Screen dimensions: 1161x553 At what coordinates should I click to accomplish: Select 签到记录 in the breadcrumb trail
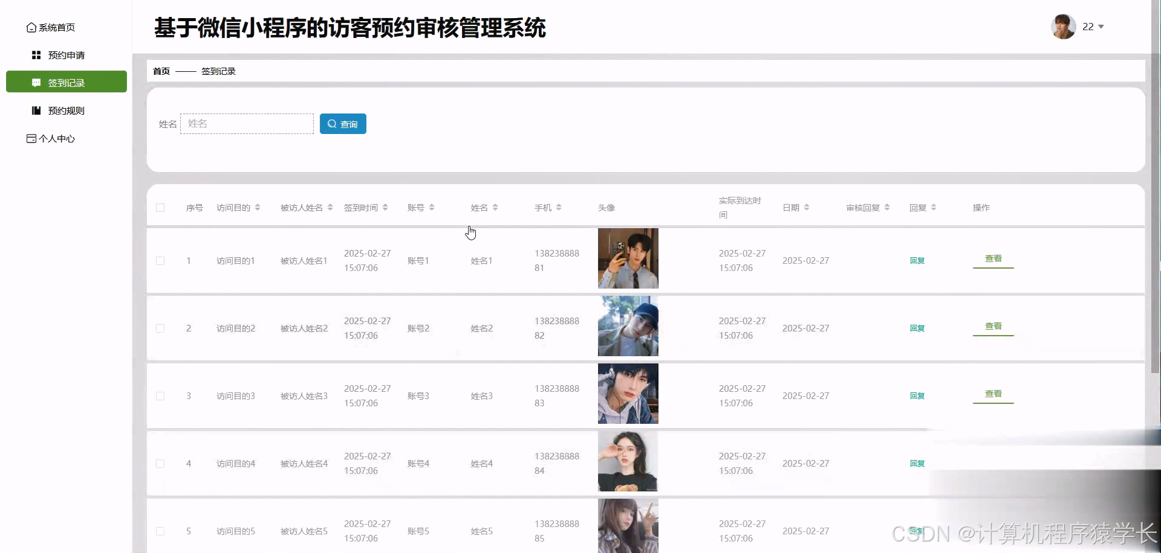(x=218, y=71)
